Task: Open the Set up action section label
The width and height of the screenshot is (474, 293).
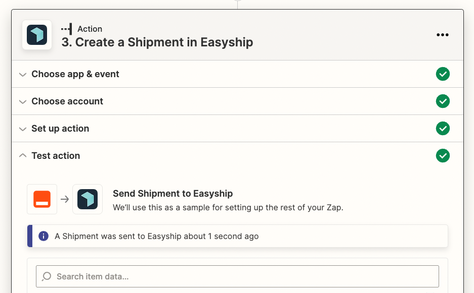Action: coord(60,129)
